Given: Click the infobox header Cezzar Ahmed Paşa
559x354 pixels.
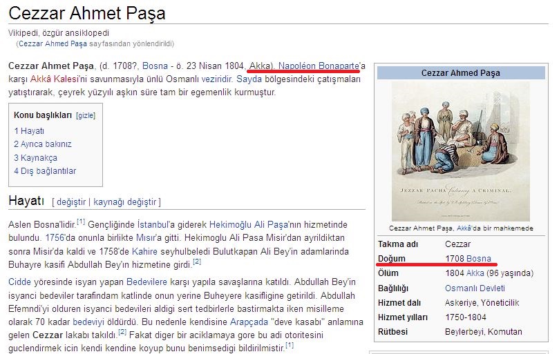Looking at the screenshot, I should (x=461, y=73).
